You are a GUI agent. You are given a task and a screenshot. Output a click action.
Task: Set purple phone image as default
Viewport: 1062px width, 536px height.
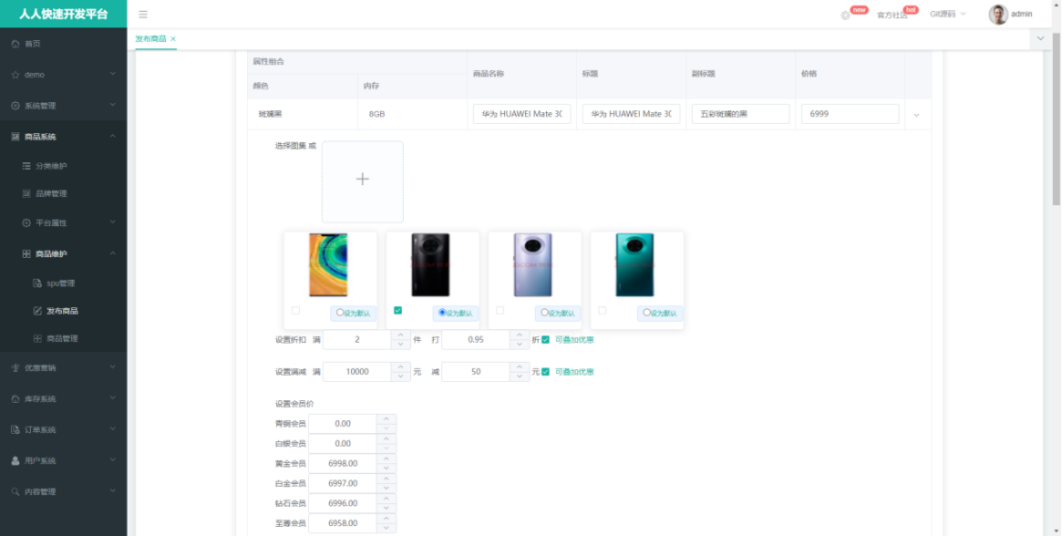coord(544,313)
